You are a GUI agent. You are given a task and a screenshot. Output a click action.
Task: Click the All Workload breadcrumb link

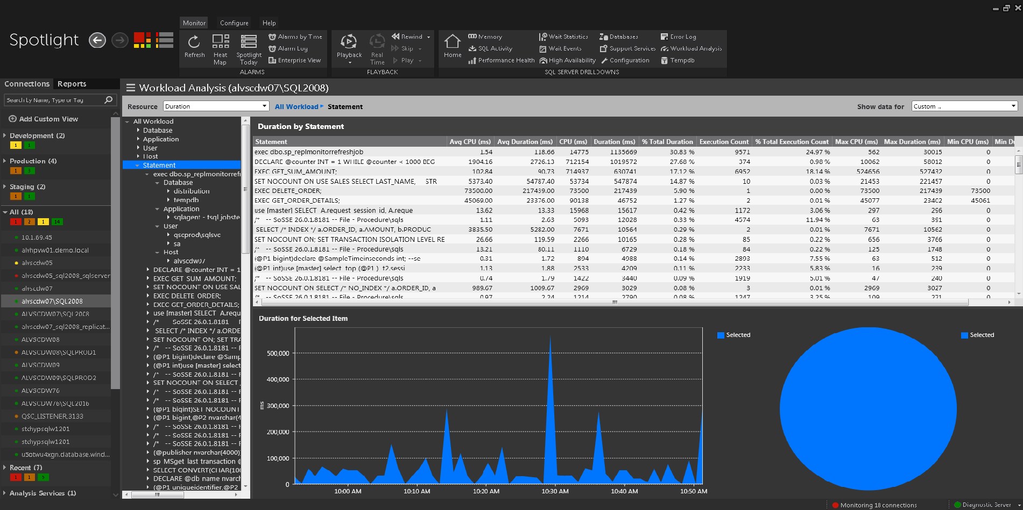[296, 107]
